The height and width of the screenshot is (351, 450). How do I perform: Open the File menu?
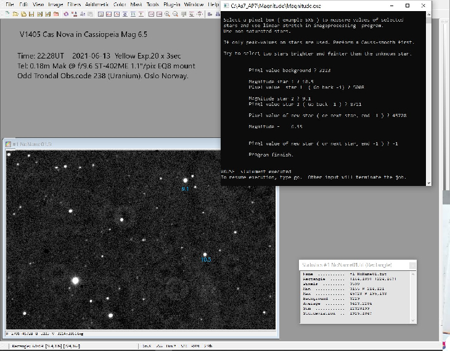pyautogui.click(x=9, y=4)
